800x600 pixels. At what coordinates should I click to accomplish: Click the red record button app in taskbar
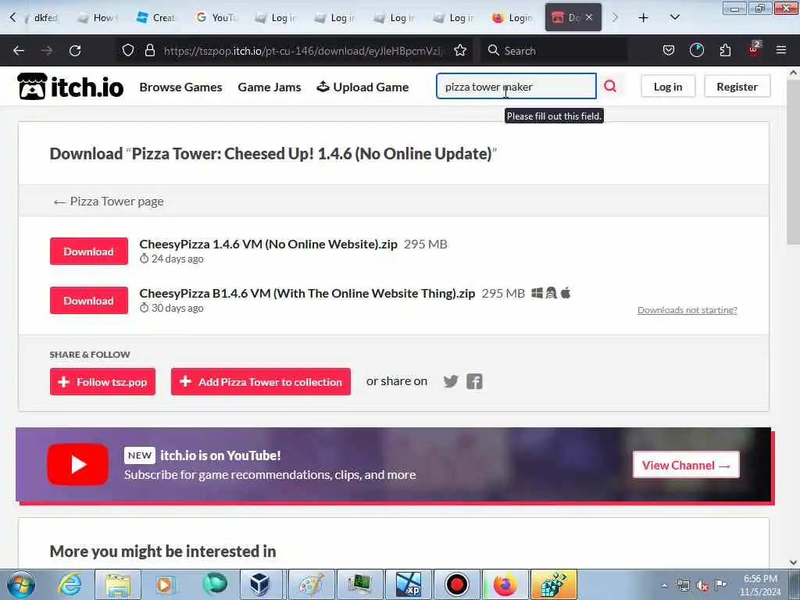456,584
